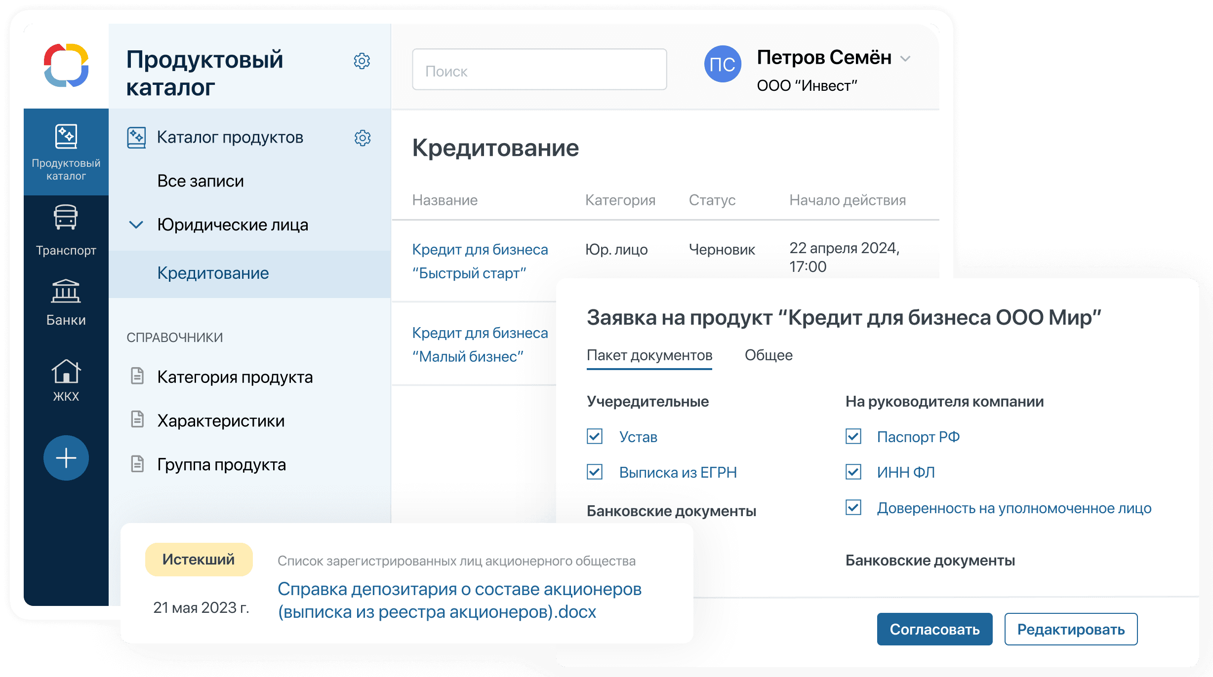The image size is (1213, 677).
Task: Select the Пакет документов tab
Action: click(x=649, y=355)
